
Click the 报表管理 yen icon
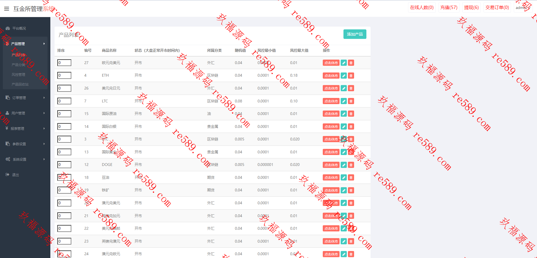[7, 128]
